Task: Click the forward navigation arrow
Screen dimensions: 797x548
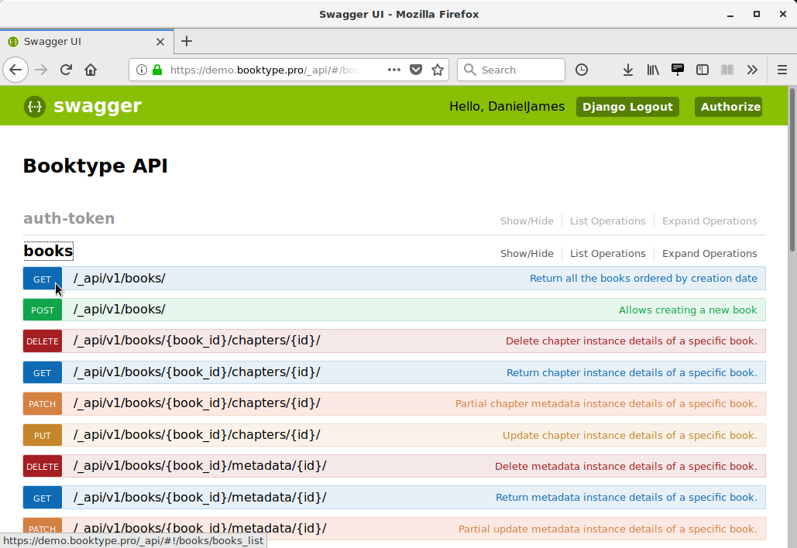Action: coord(41,70)
